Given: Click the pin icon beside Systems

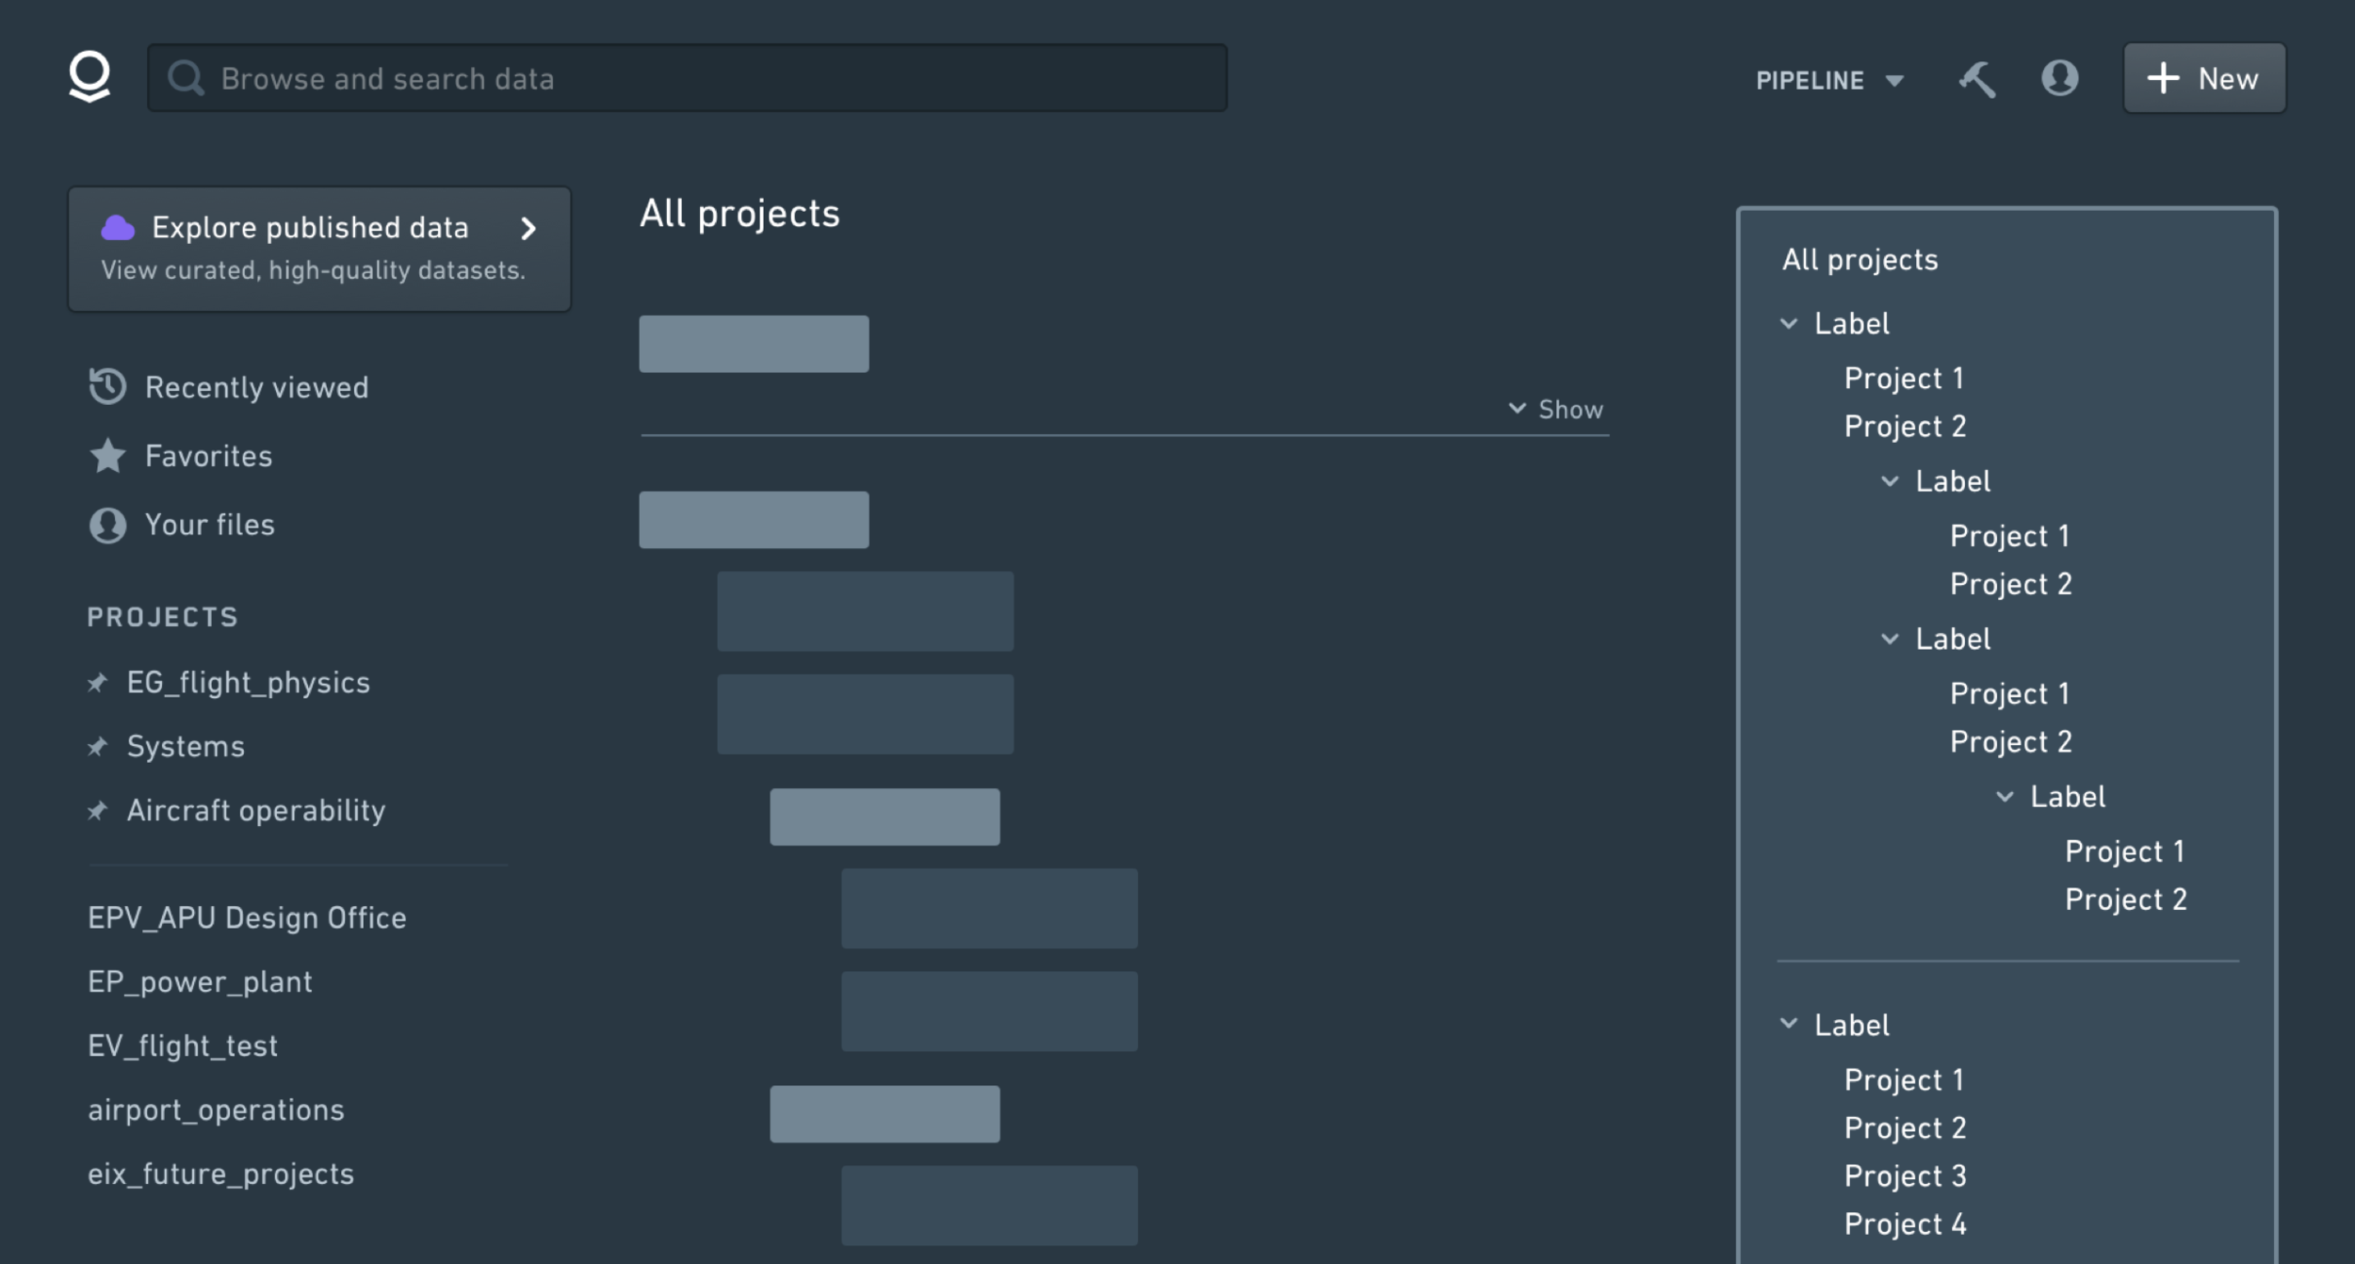Looking at the screenshot, I should 97,747.
